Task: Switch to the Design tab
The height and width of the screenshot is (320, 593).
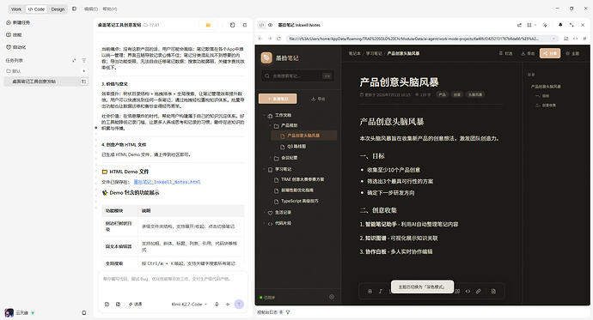Action: click(58, 9)
